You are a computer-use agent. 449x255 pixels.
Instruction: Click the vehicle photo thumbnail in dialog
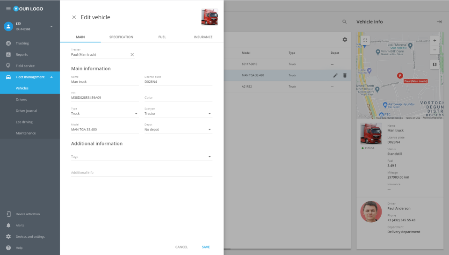[210, 17]
